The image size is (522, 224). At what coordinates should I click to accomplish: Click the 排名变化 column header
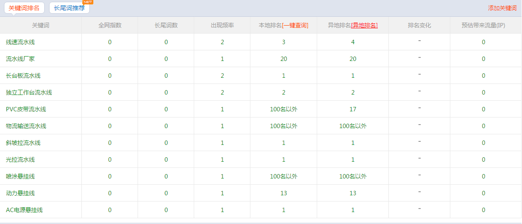coord(419,25)
